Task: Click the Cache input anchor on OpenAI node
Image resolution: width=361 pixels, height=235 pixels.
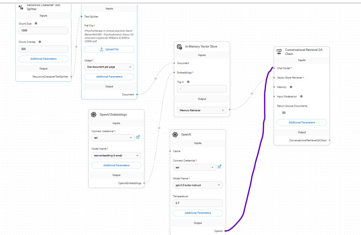Action: 170,151
